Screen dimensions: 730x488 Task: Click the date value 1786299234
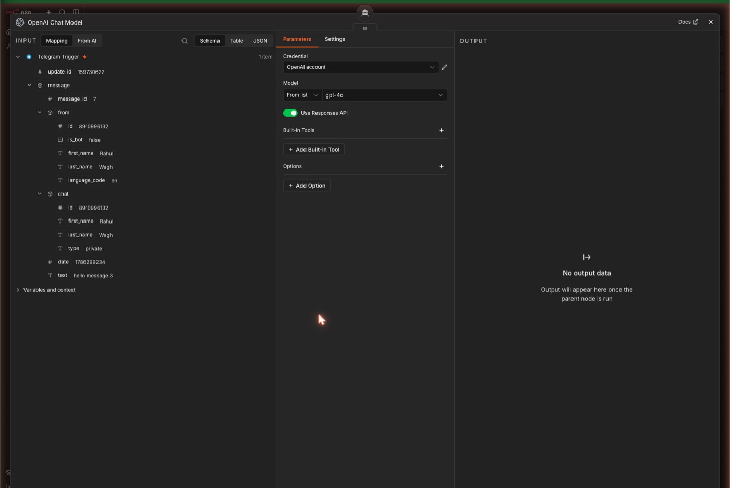coord(90,262)
